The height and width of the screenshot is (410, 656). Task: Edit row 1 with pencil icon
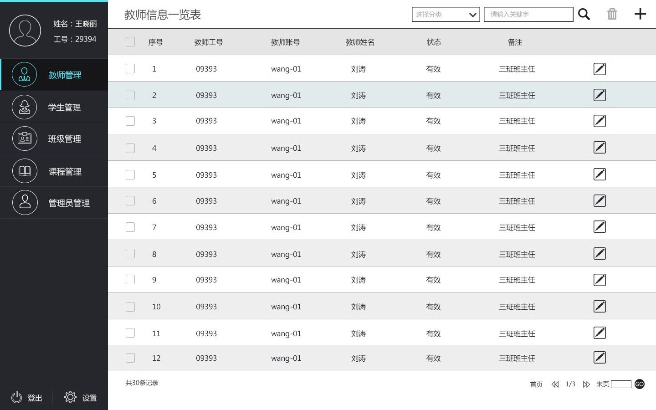(600, 69)
